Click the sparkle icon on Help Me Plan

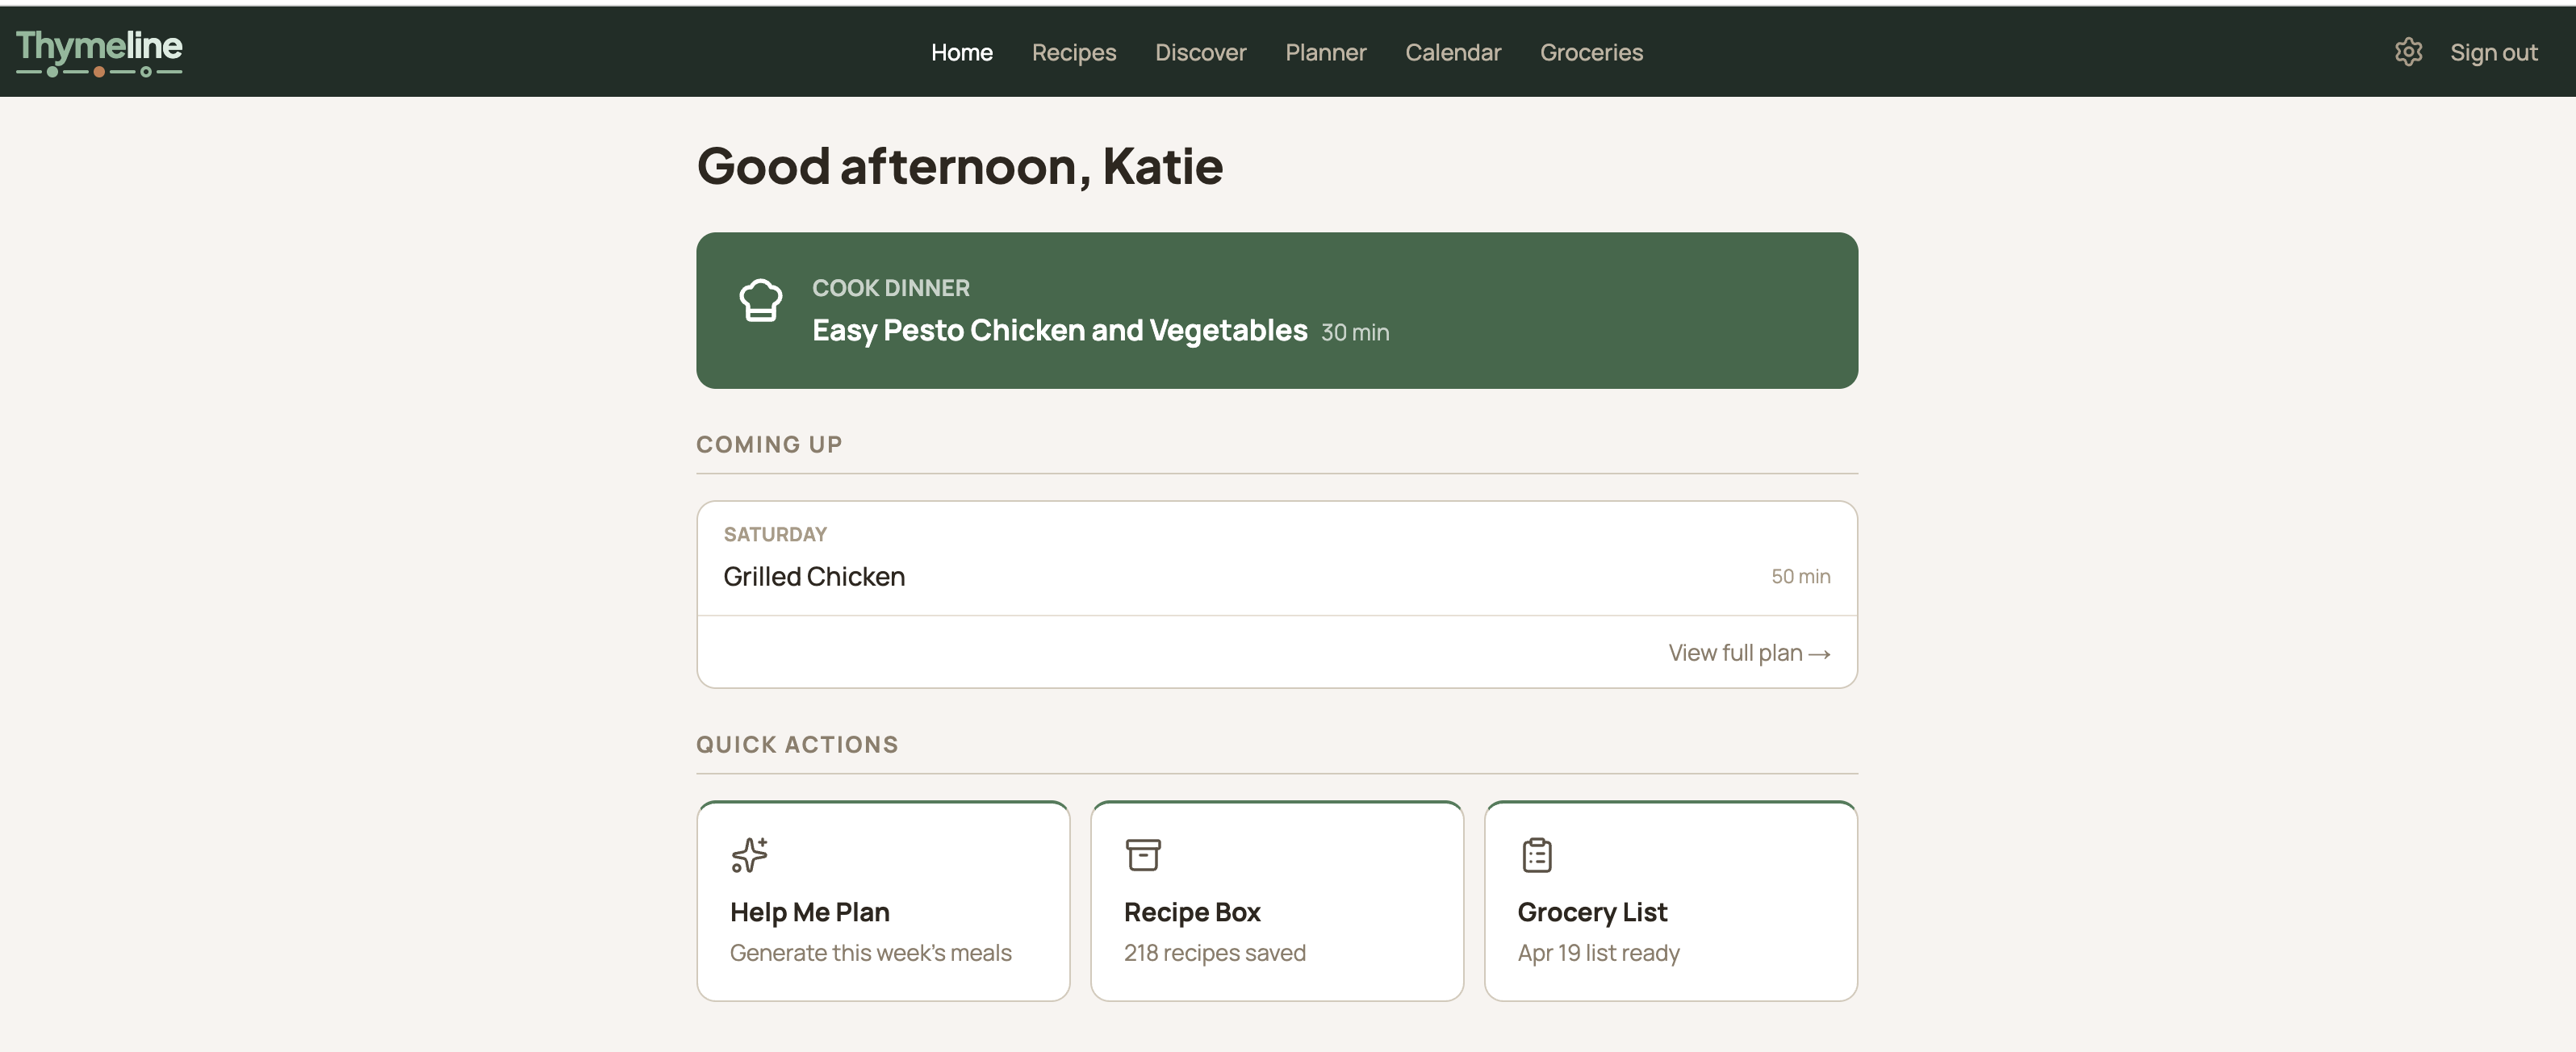[x=749, y=855]
